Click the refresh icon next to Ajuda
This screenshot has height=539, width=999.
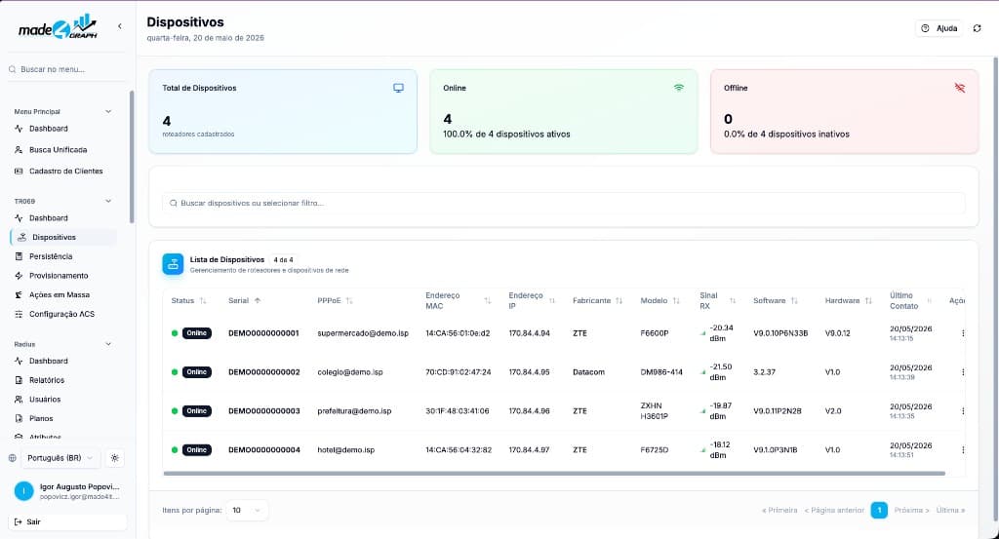[977, 28]
